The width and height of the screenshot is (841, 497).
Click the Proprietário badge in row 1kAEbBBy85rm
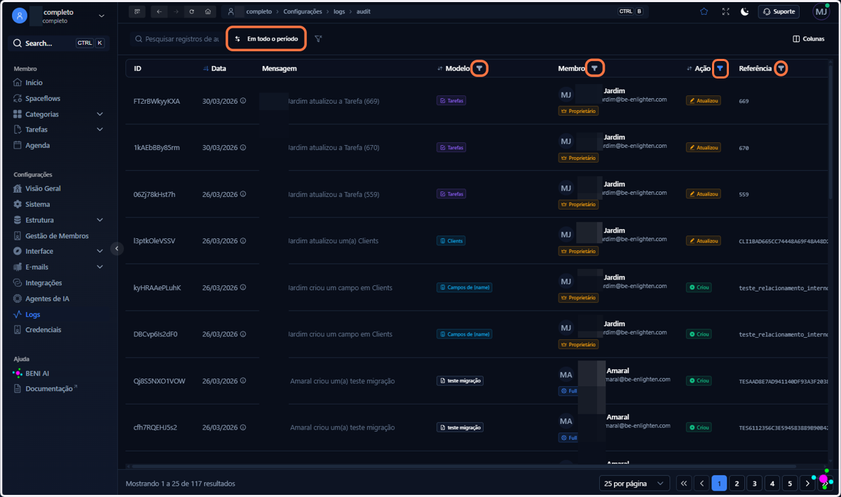(x=578, y=158)
